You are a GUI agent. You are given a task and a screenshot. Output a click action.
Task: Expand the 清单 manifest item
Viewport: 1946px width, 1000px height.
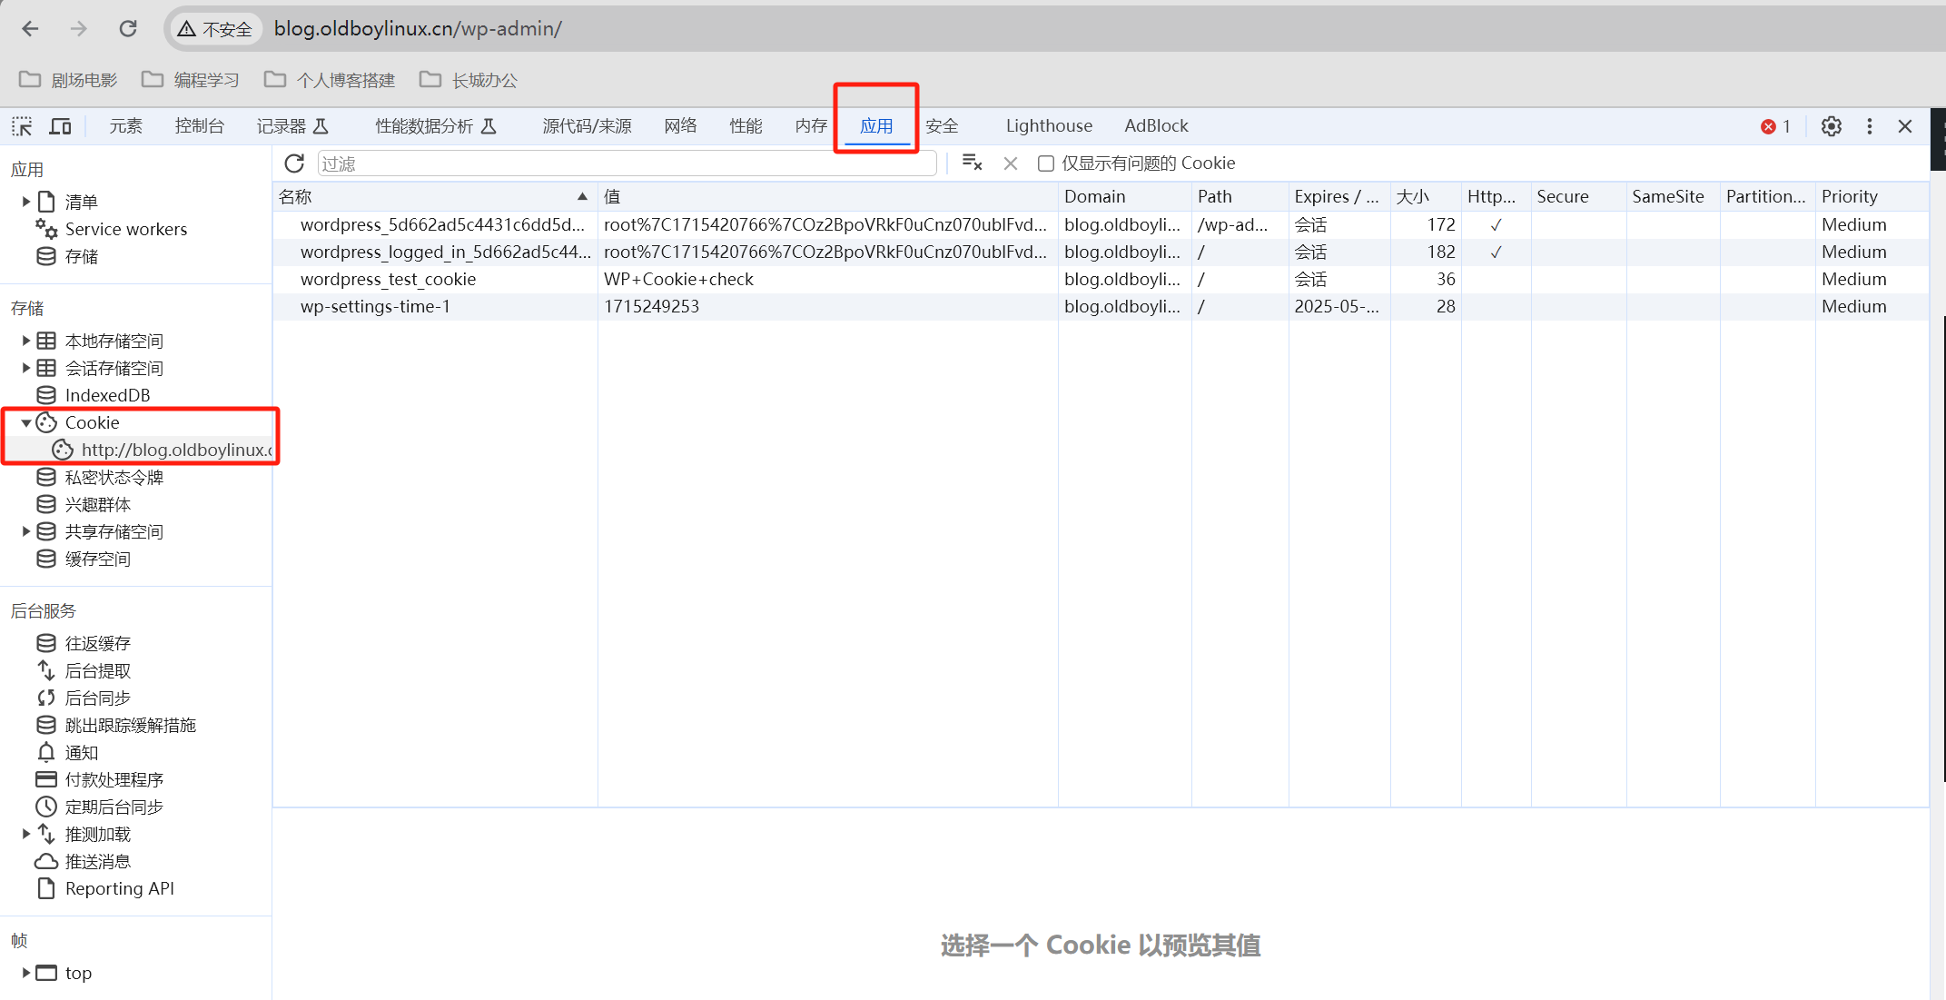point(26,202)
